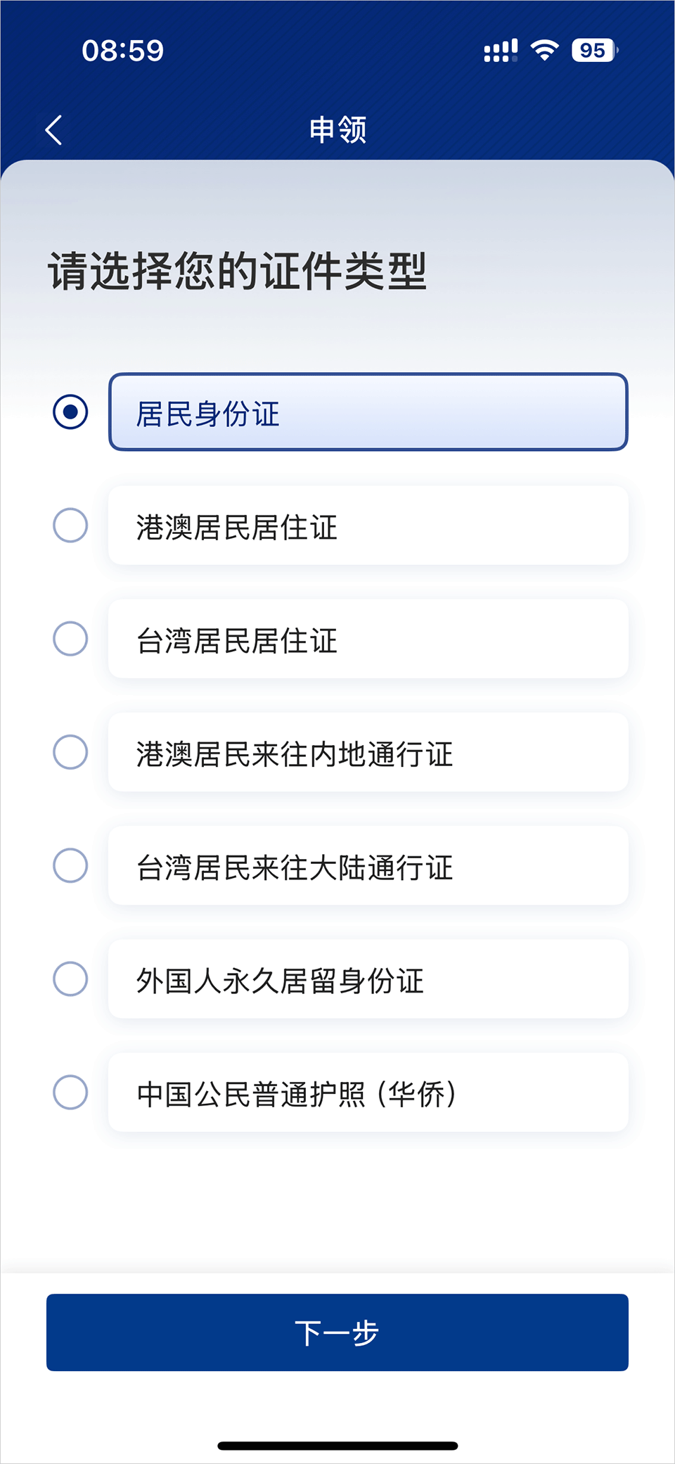Pick the 港澳居民来往内地通行证 option card

[x=368, y=752]
